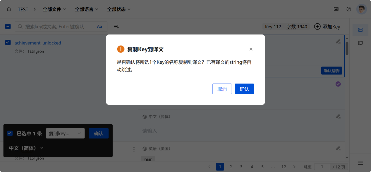Image resolution: width=371 pixels, height=172 pixels.
Task: Click the 请输入 translation input
Action: pyautogui.click(x=150, y=131)
